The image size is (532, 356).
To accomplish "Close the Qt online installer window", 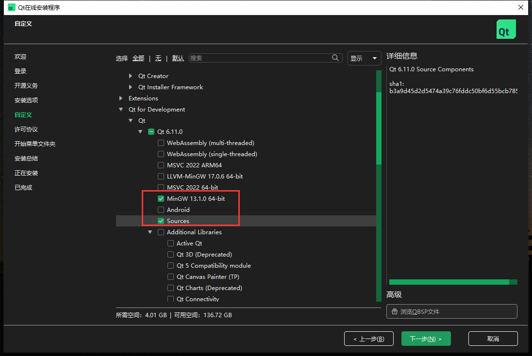I will 521,7.
